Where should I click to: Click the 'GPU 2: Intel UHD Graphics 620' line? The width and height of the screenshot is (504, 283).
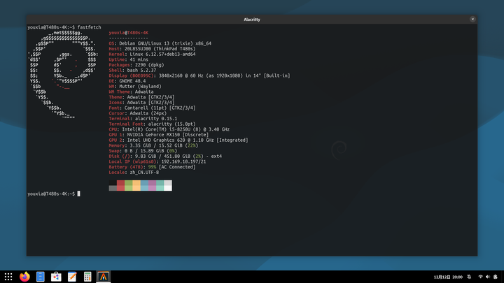[x=178, y=140]
